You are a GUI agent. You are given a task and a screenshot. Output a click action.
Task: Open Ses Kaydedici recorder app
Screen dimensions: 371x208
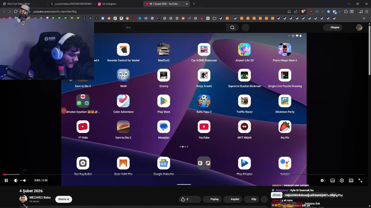[x=83, y=163]
